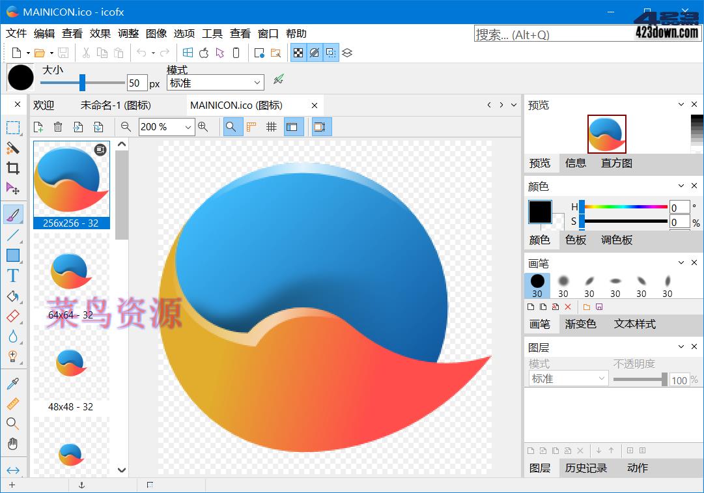Open the layer mode dropdown in 图层 panel
This screenshot has width=704, height=493.
click(567, 378)
